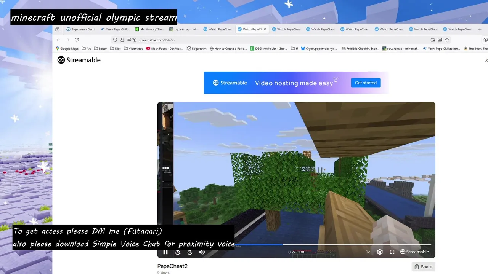Click the site security padlock icon

pyautogui.click(x=122, y=40)
